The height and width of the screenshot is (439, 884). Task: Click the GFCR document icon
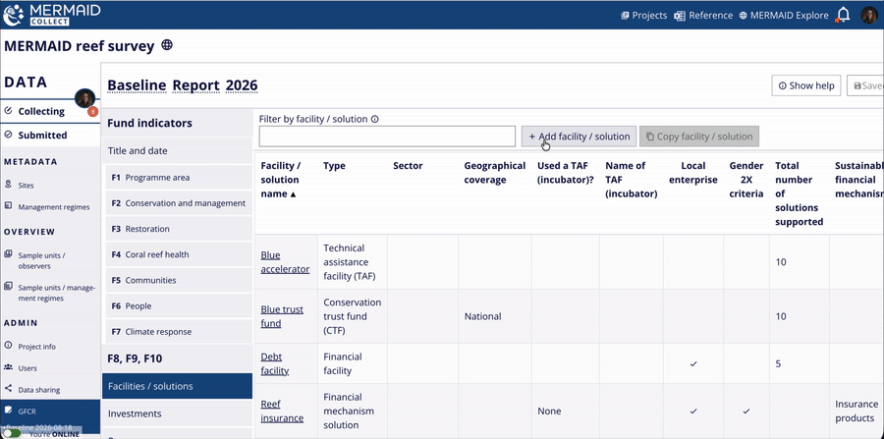(x=8, y=411)
